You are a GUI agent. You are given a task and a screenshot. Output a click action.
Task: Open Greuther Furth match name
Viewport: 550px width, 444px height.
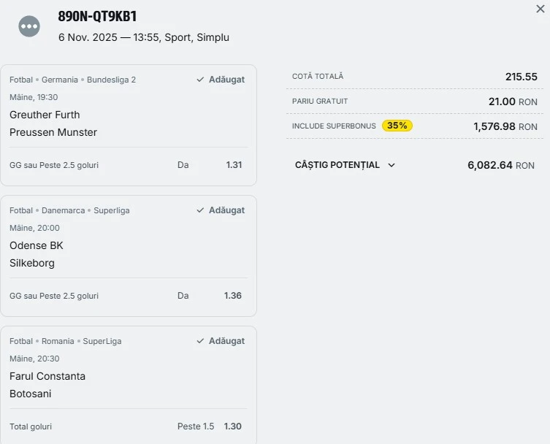[x=45, y=115]
